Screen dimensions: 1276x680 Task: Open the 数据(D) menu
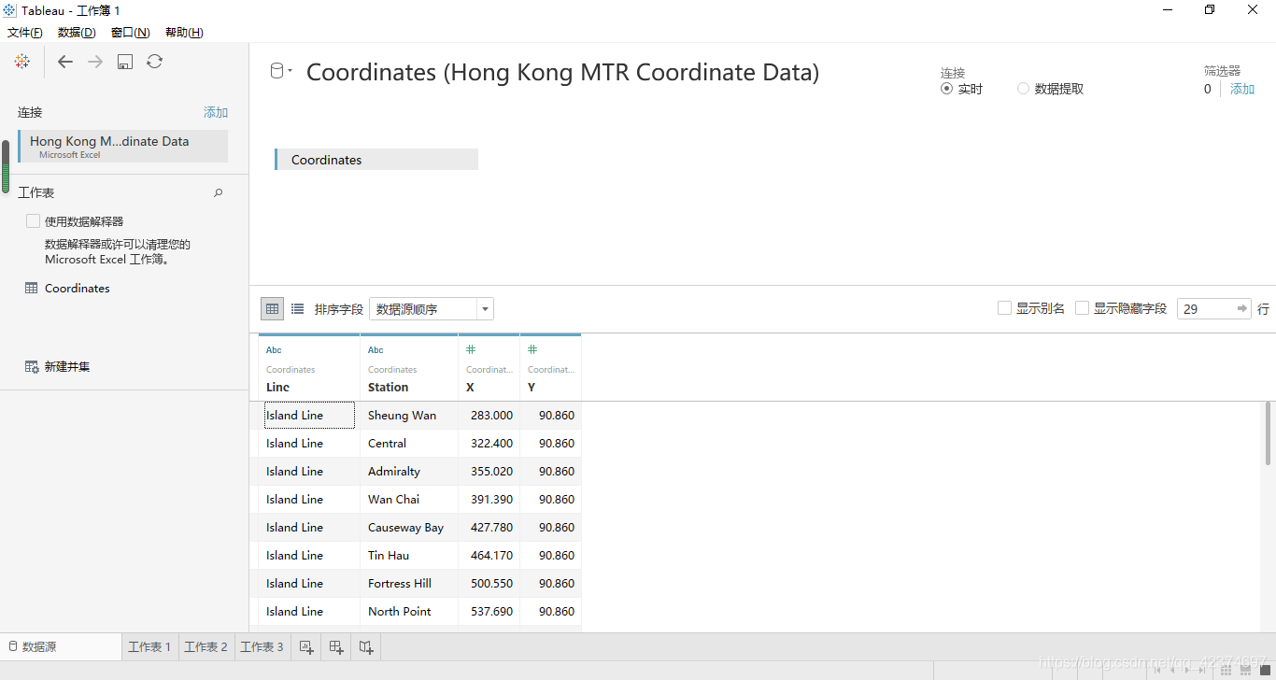(x=77, y=33)
